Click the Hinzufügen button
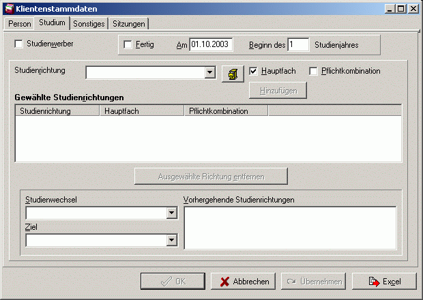The height and width of the screenshot is (300, 423). point(278,91)
